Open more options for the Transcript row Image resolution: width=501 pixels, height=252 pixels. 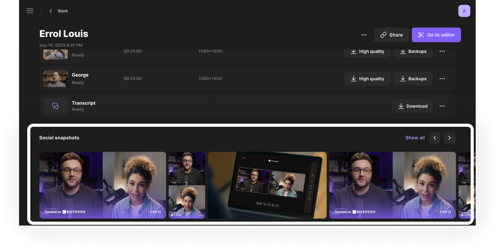(x=442, y=106)
